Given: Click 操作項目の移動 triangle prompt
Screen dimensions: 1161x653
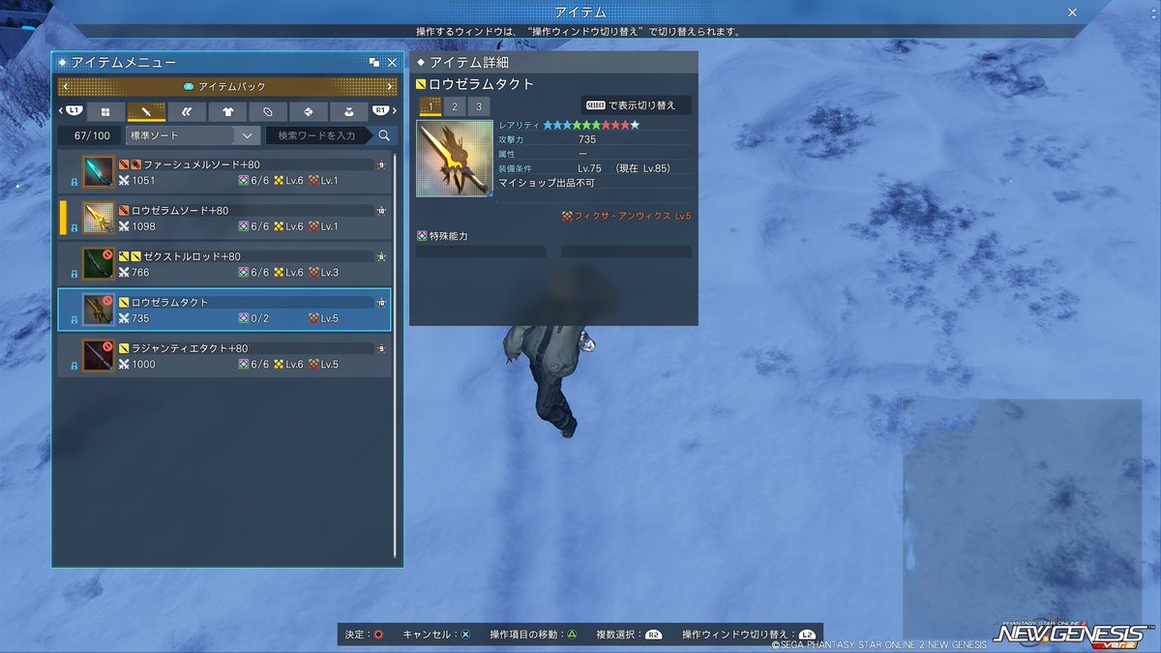Looking at the screenshot, I should tap(573, 635).
